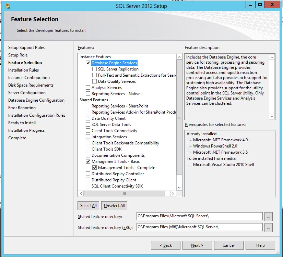283x257 pixels.
Task: Click the features list scroll down arrow
Action: click(x=179, y=188)
